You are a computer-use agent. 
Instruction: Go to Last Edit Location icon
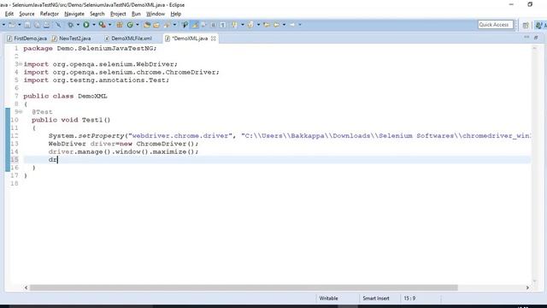click(x=267, y=25)
